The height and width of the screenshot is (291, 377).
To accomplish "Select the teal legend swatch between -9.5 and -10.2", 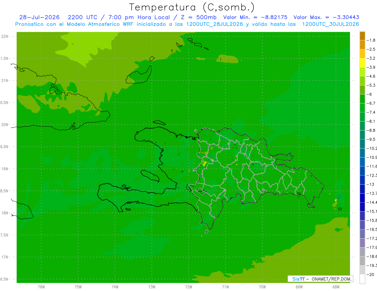I will coord(362,144).
